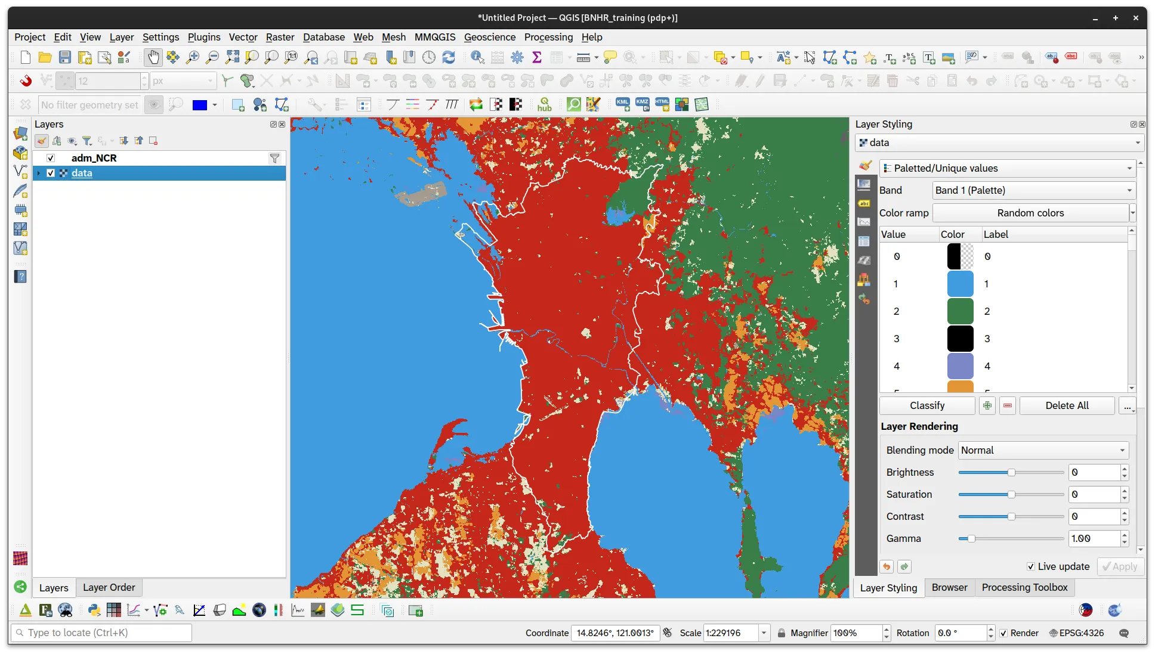Viewport: 1155px width, 654px height.
Task: Expand the Blending mode Normal dropdown
Action: point(1043,450)
